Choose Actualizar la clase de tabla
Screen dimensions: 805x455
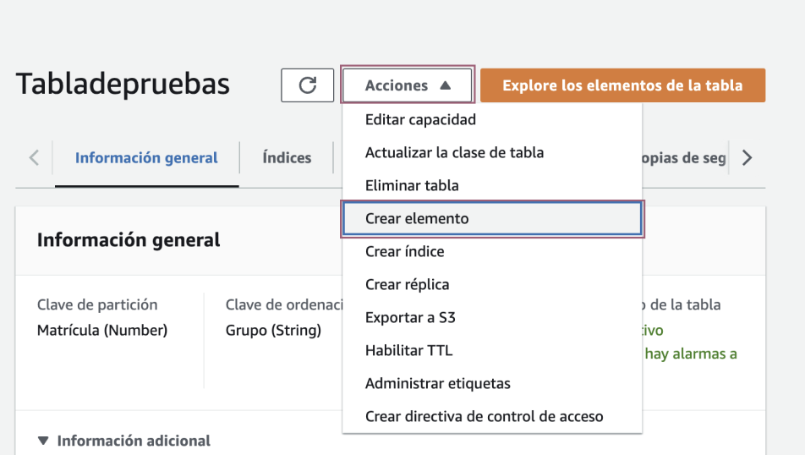pos(492,152)
